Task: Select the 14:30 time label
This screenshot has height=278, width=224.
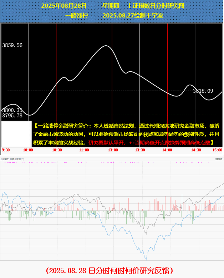Action: coord(196,150)
